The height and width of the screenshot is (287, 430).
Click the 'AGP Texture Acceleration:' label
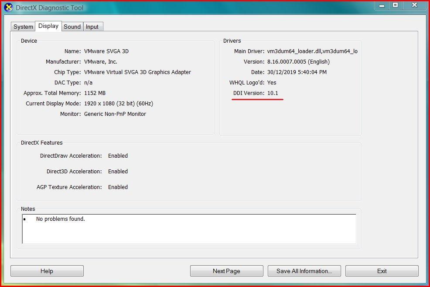(x=69, y=187)
